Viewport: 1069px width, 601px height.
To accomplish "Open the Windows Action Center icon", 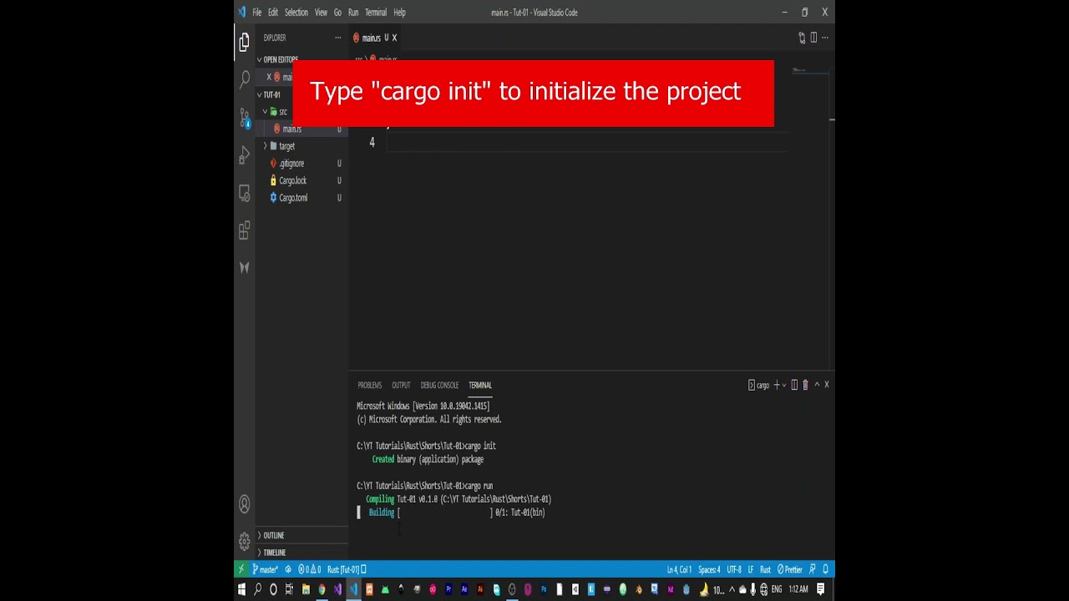I will tap(821, 589).
